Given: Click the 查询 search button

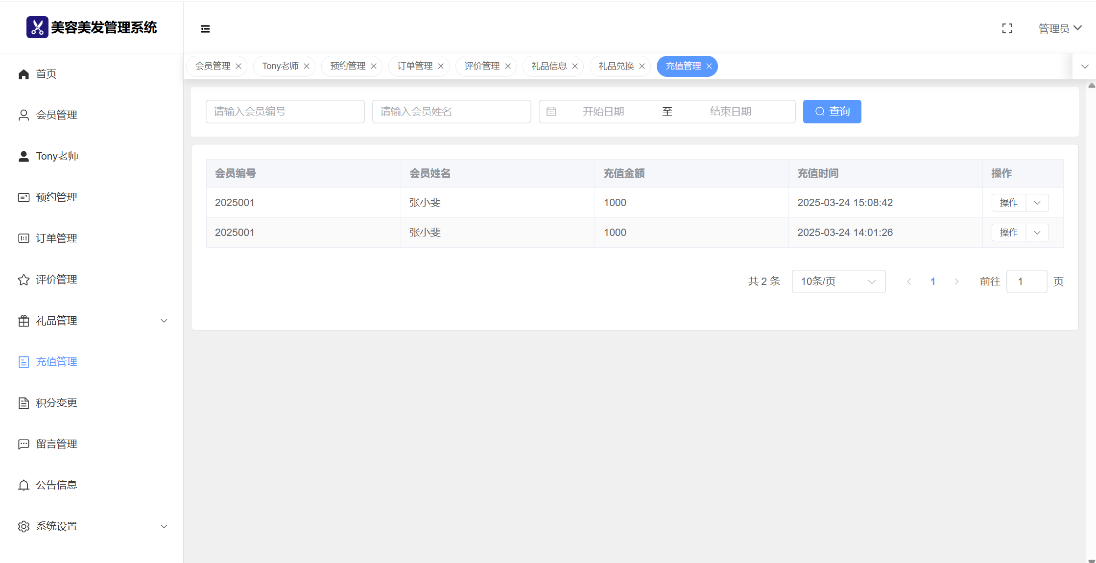Looking at the screenshot, I should click(832, 112).
